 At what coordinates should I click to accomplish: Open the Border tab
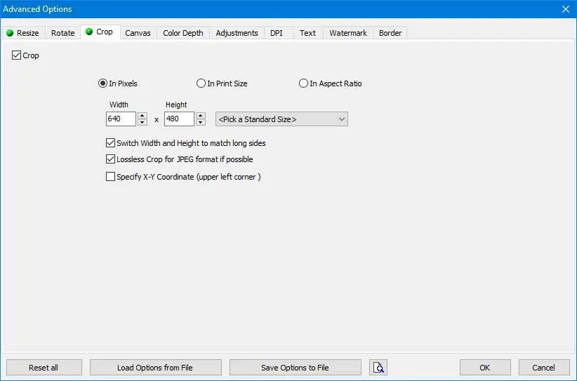(390, 33)
